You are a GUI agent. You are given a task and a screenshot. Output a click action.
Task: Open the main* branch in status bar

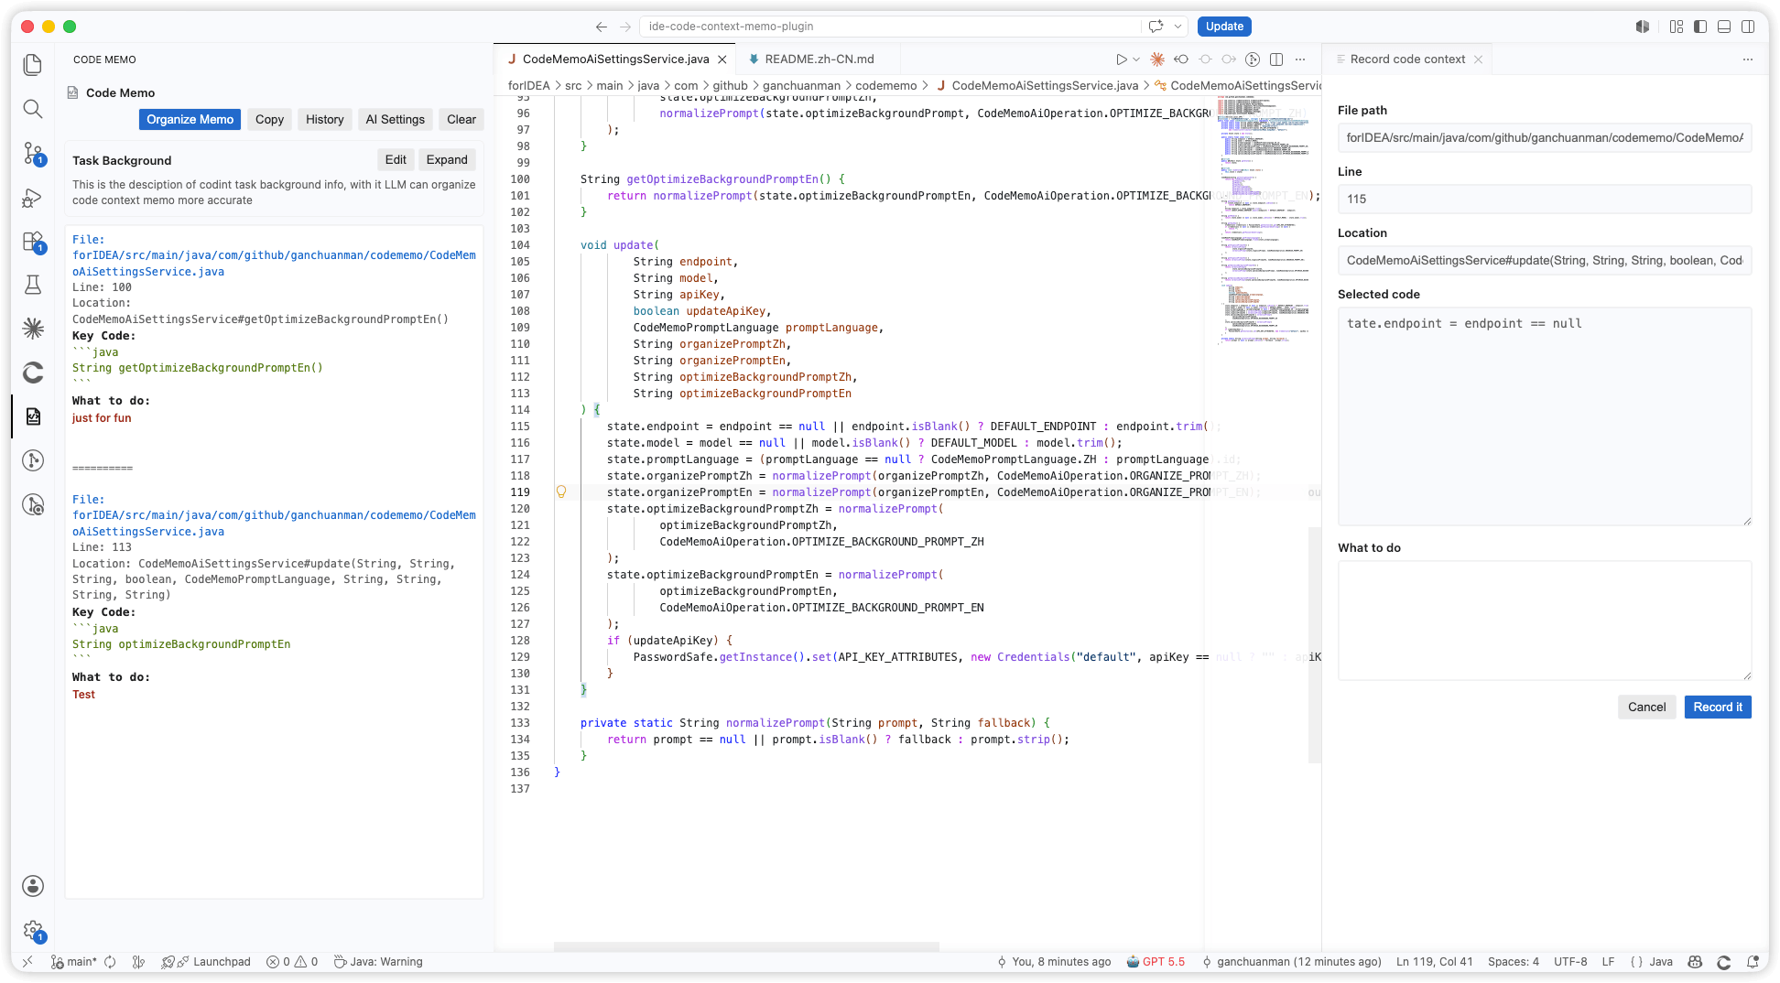click(73, 962)
